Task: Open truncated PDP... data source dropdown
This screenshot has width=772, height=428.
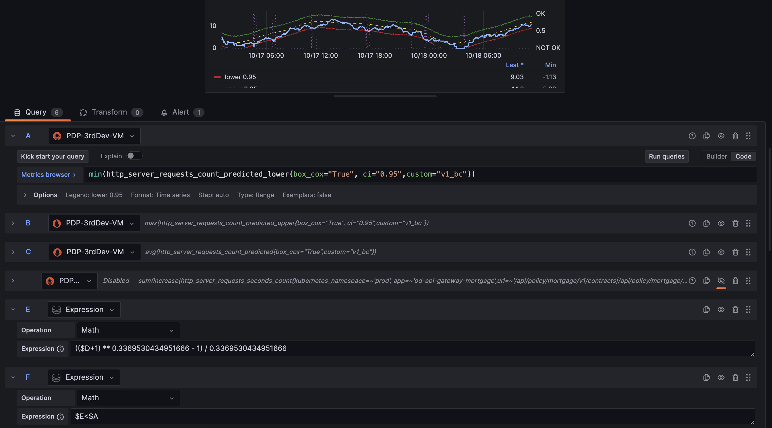Action: pos(69,281)
